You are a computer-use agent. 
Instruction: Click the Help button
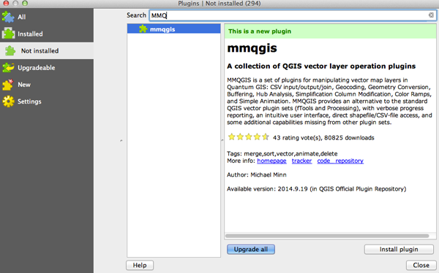pyautogui.click(x=140, y=265)
